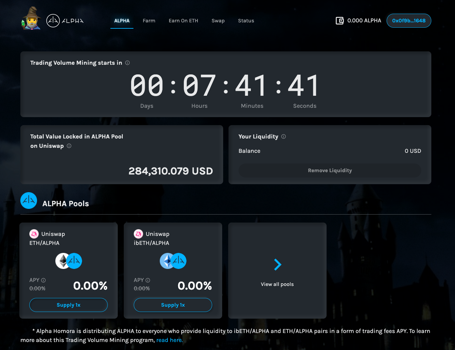Click the wizard avatar icon
Viewport: 455px width, 350px height.
[x=31, y=18]
